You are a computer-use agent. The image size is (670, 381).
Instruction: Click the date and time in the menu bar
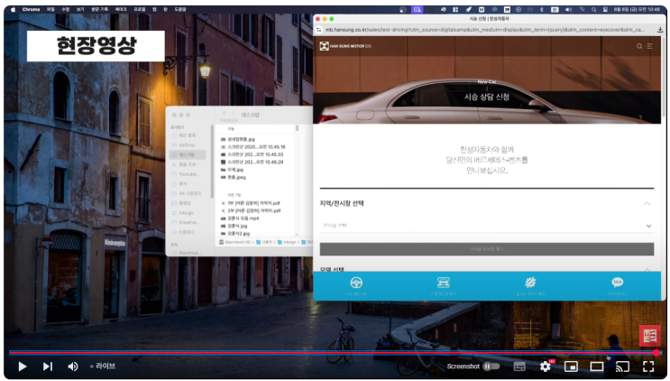637,9
